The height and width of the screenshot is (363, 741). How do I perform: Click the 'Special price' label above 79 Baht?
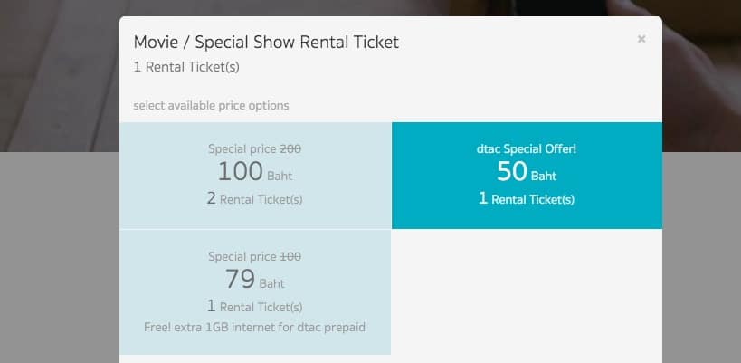point(242,257)
